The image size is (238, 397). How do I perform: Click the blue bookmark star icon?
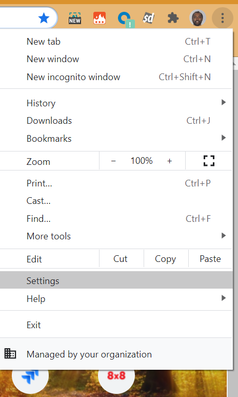44,18
